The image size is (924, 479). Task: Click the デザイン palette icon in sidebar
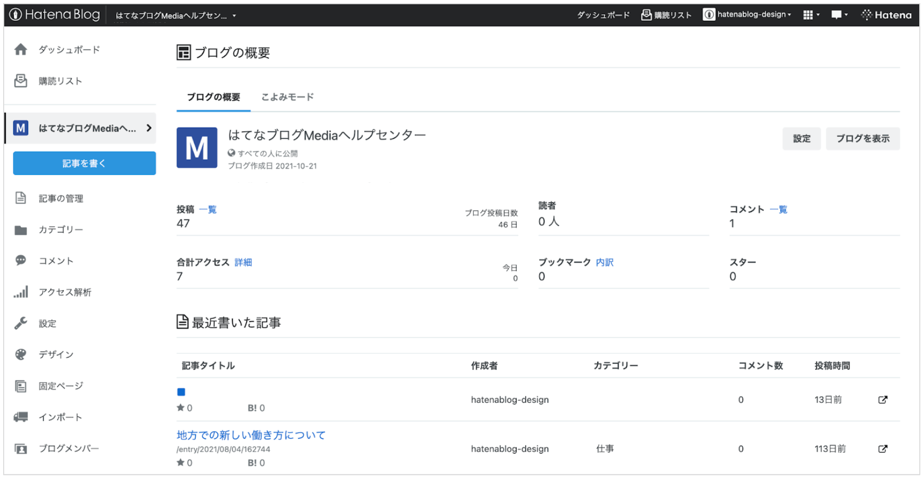click(21, 355)
